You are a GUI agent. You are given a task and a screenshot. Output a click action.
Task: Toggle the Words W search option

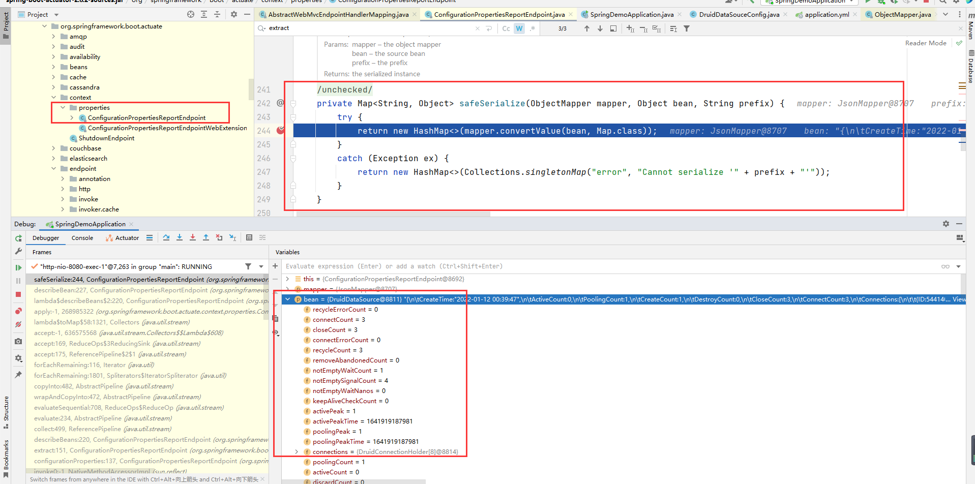pyautogui.click(x=519, y=28)
